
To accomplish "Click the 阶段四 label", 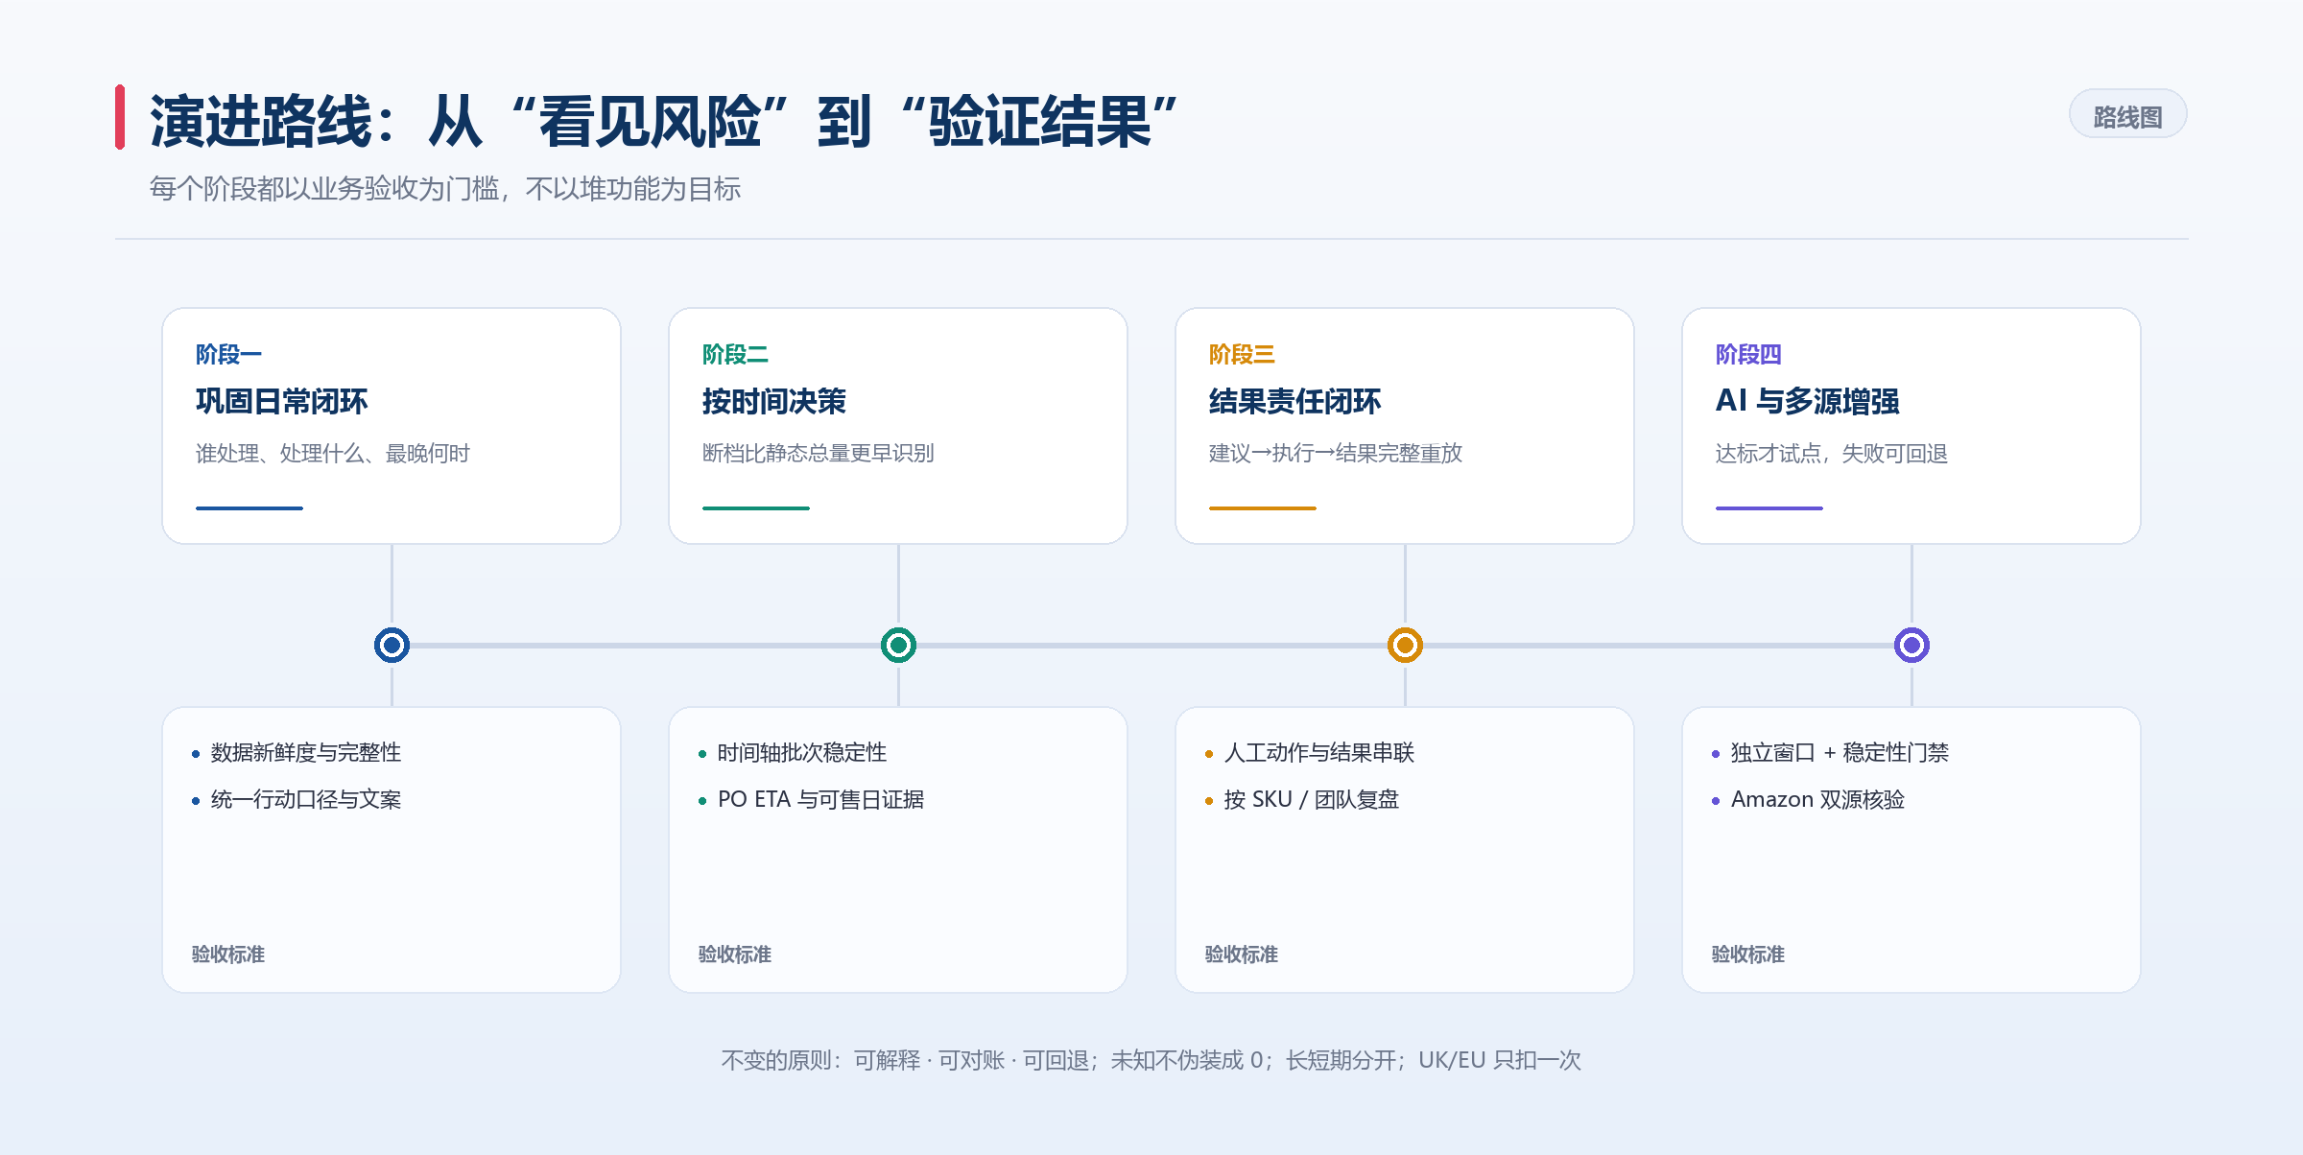I will (1748, 354).
